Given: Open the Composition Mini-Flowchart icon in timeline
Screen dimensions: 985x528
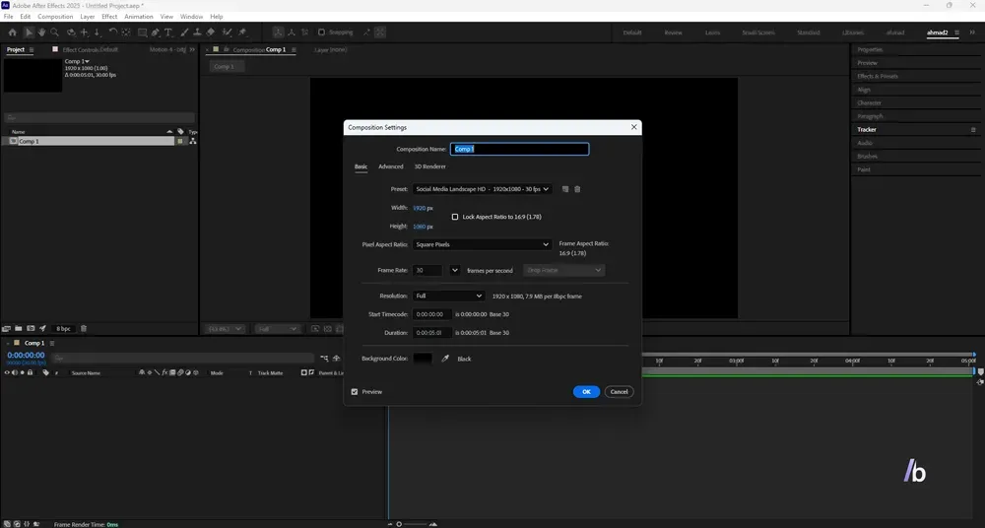Looking at the screenshot, I should (324, 358).
